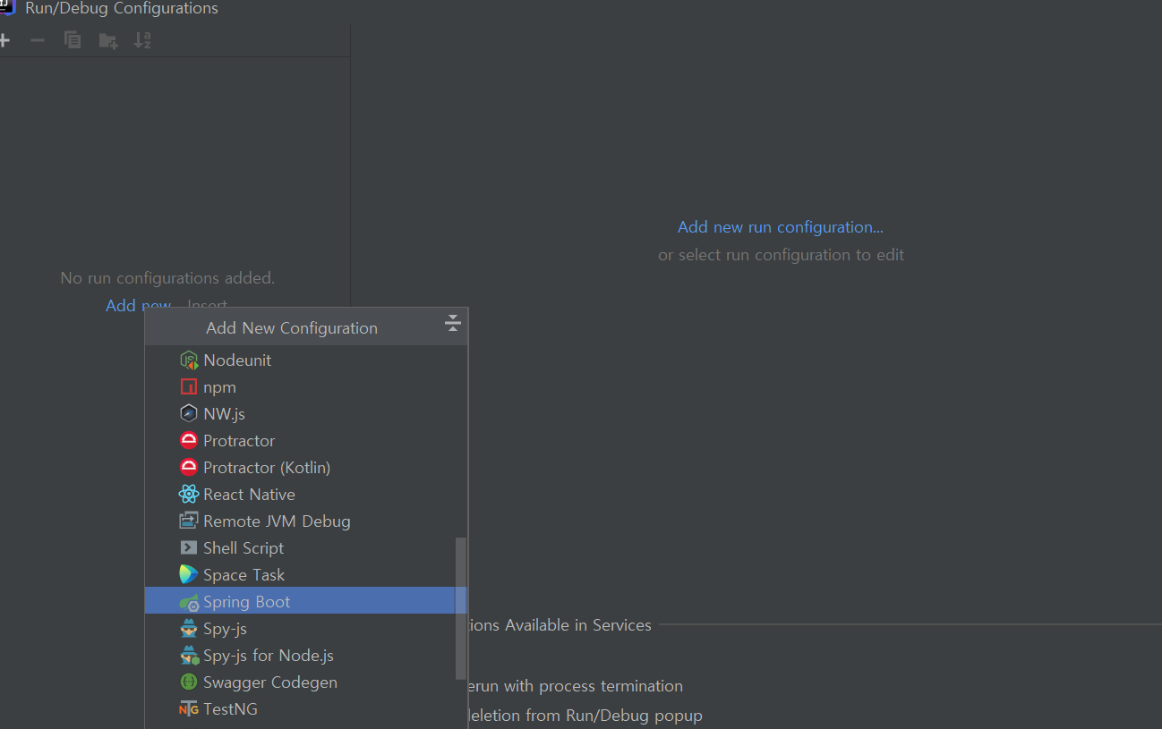The width and height of the screenshot is (1162, 729).
Task: Click the Shell Script terminal icon
Action: pyautogui.click(x=189, y=548)
